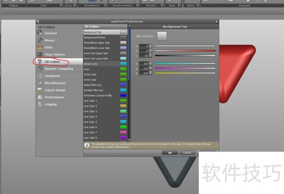The height and width of the screenshot is (194, 284).
Task: Click the Generic Line color swatch
Action: coord(123,64)
